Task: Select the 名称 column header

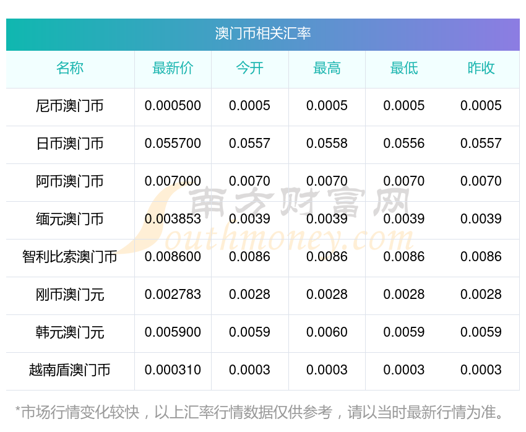Action: coord(70,68)
